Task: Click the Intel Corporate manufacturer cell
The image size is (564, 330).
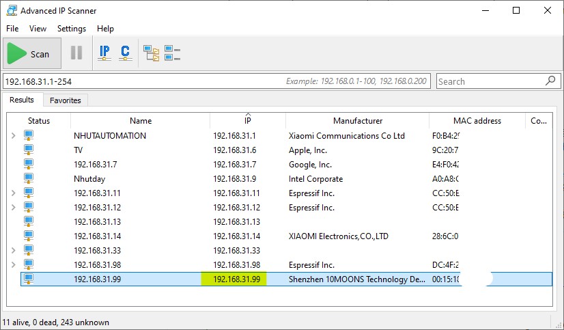Action: coord(315,179)
